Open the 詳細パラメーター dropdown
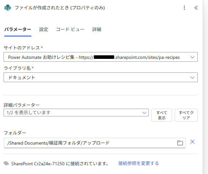Screen dimensions: 208x174 (76, 113)
